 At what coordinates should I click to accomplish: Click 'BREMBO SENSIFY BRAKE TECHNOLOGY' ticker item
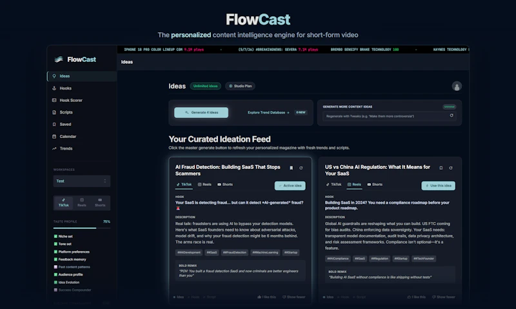point(364,50)
